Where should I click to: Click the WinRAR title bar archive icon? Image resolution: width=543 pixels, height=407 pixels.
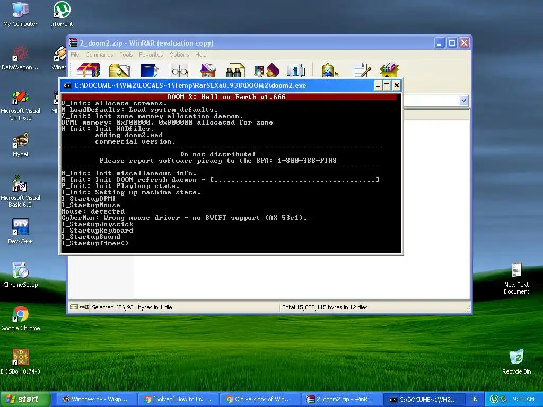click(73, 42)
